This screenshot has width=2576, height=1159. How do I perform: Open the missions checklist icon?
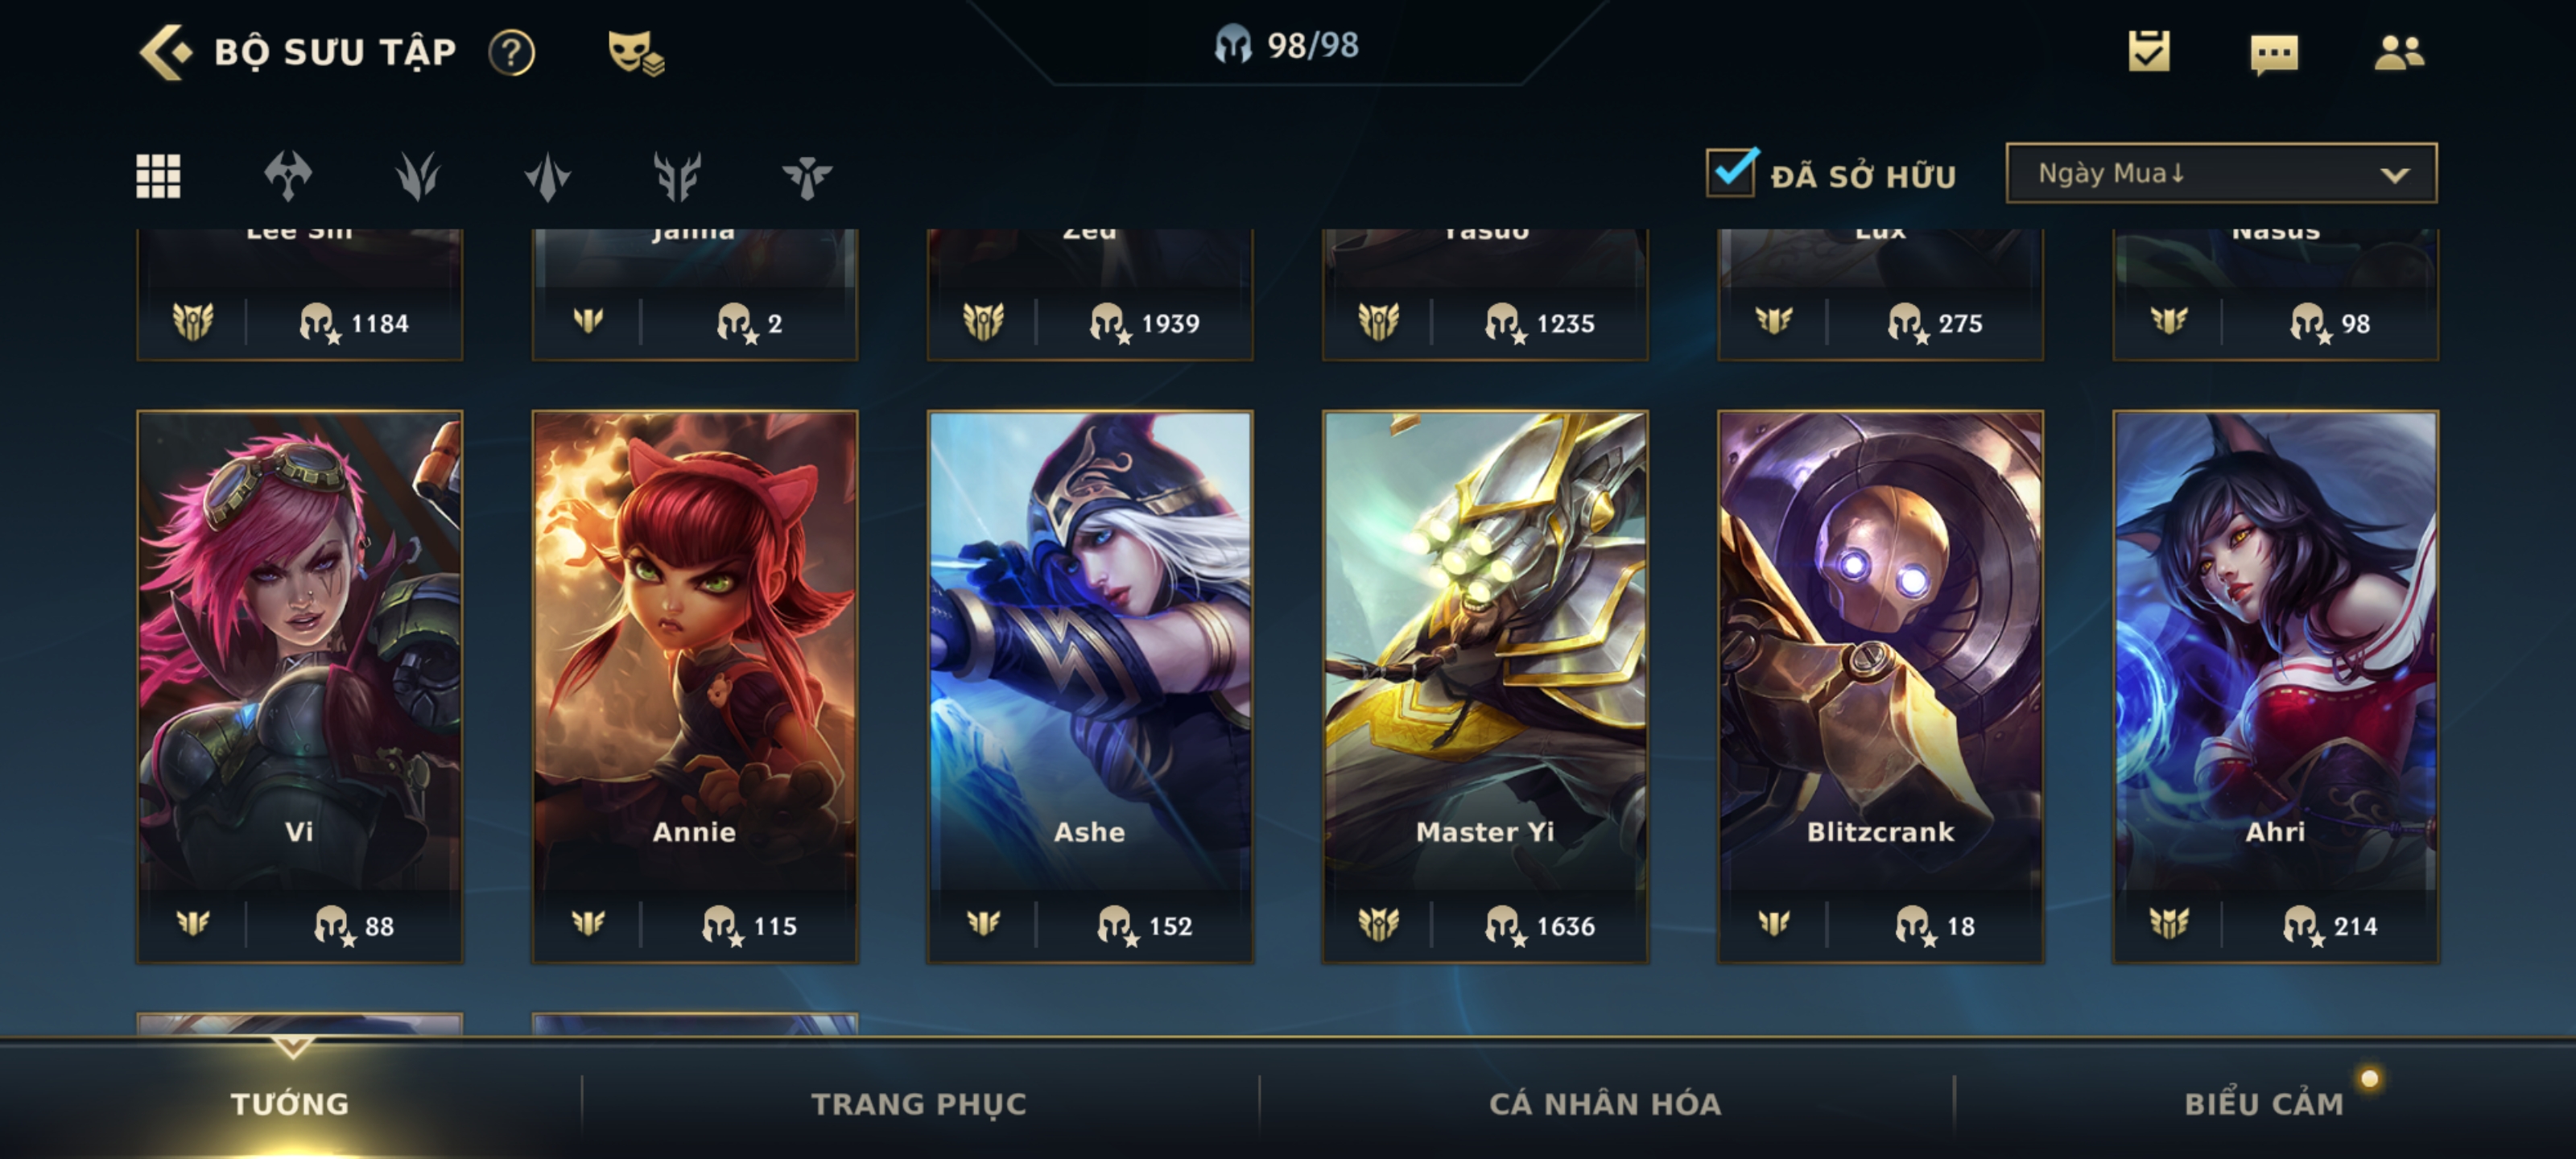point(2148,51)
